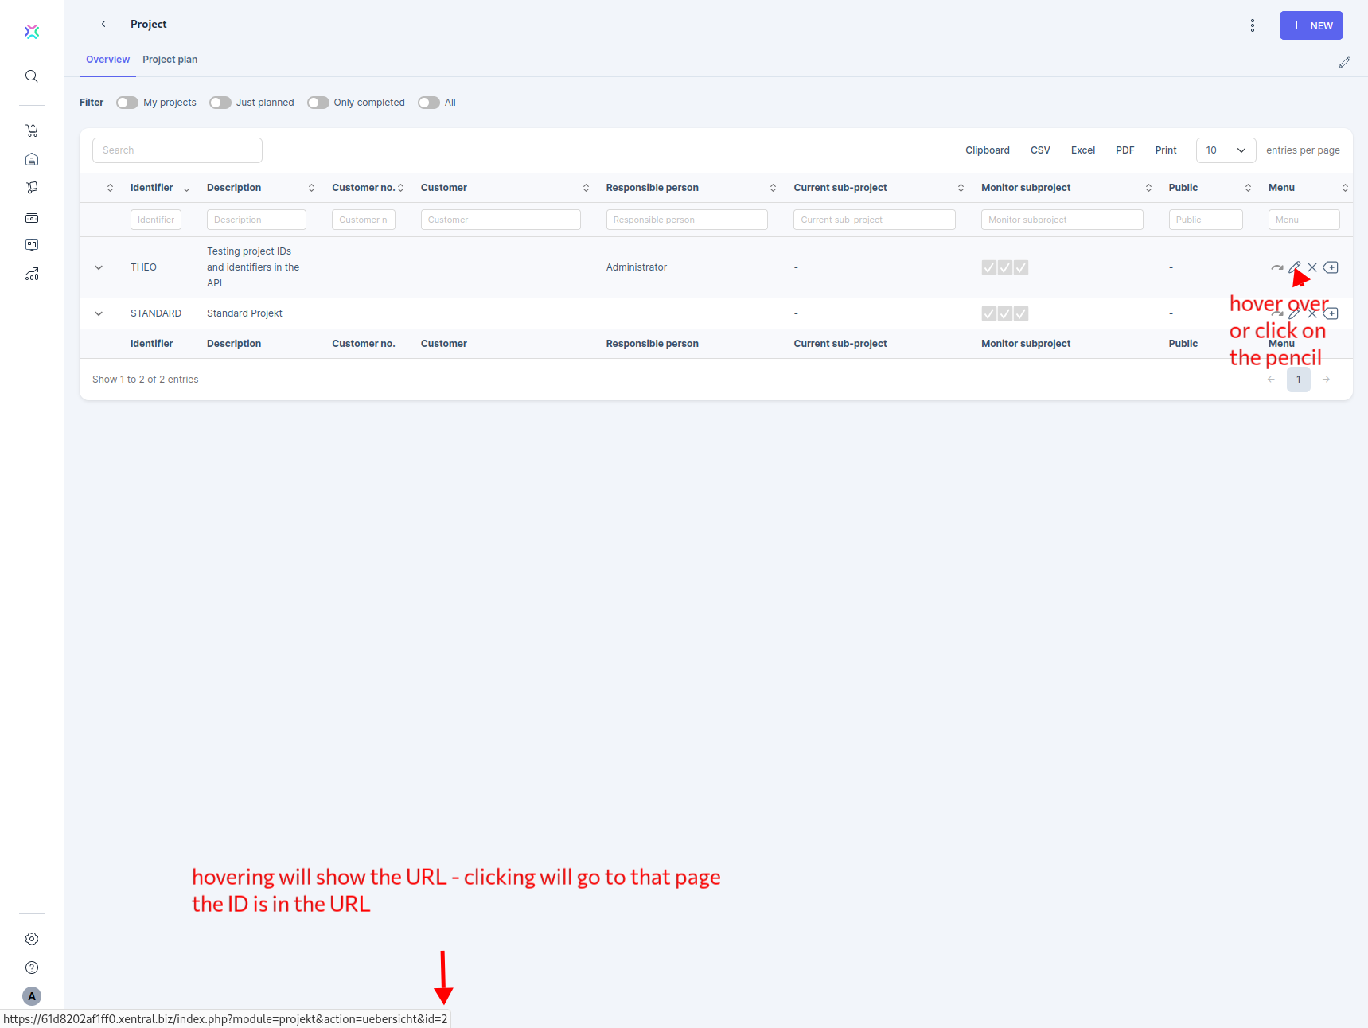Toggle the My projects filter switch
Viewport: 1368px width, 1028px height.
(x=127, y=103)
